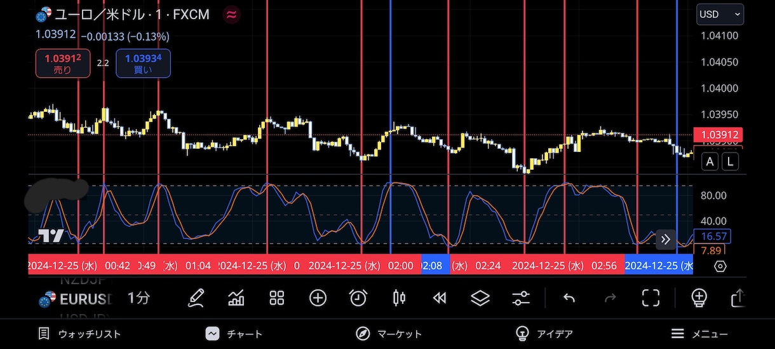Image resolution: width=775 pixels, height=349 pixels.
Task: Click the TradingView logo on indicator pane
Action: (51, 236)
